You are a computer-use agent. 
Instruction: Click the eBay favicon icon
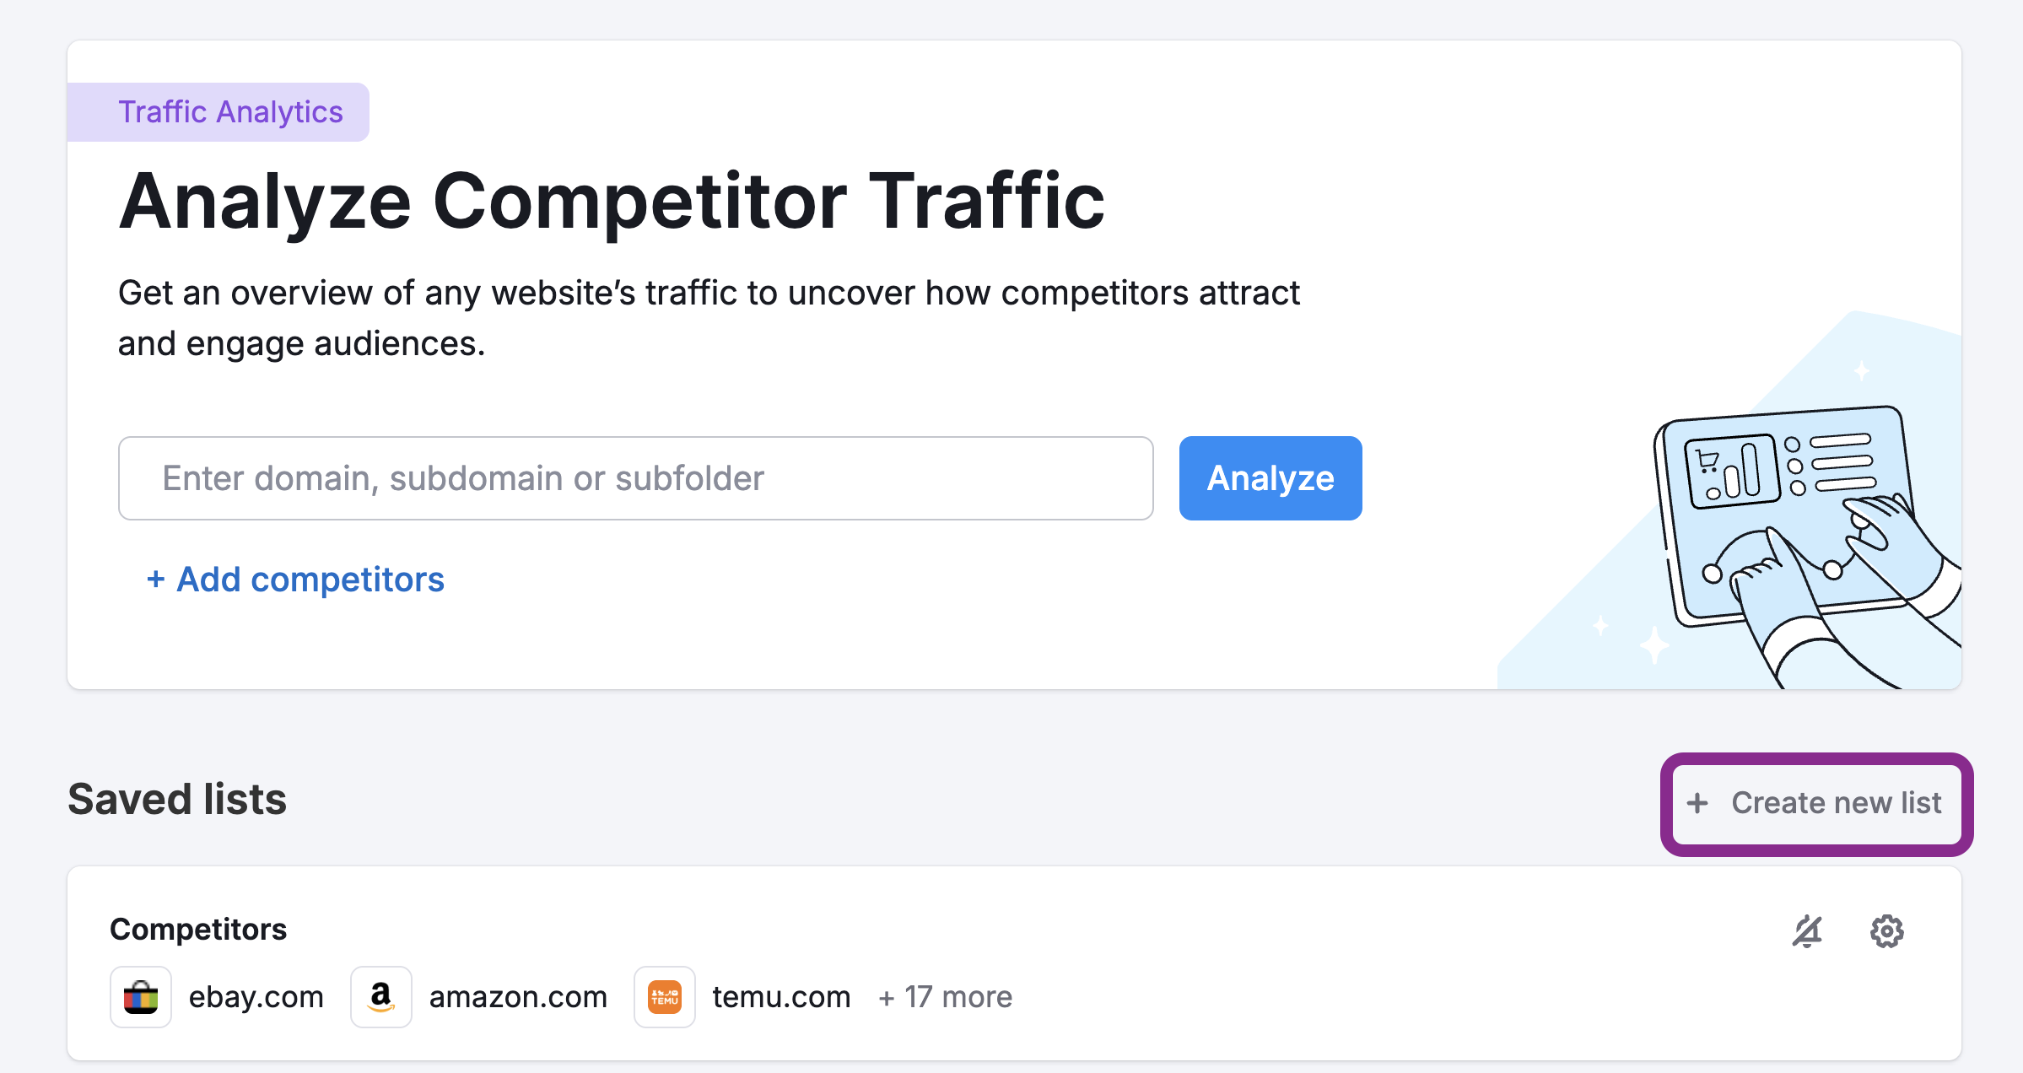pos(141,997)
